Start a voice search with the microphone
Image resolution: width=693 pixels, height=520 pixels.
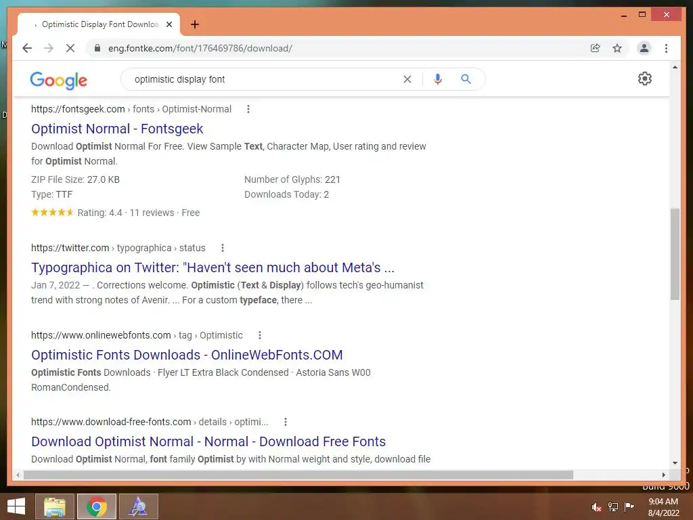[438, 79]
